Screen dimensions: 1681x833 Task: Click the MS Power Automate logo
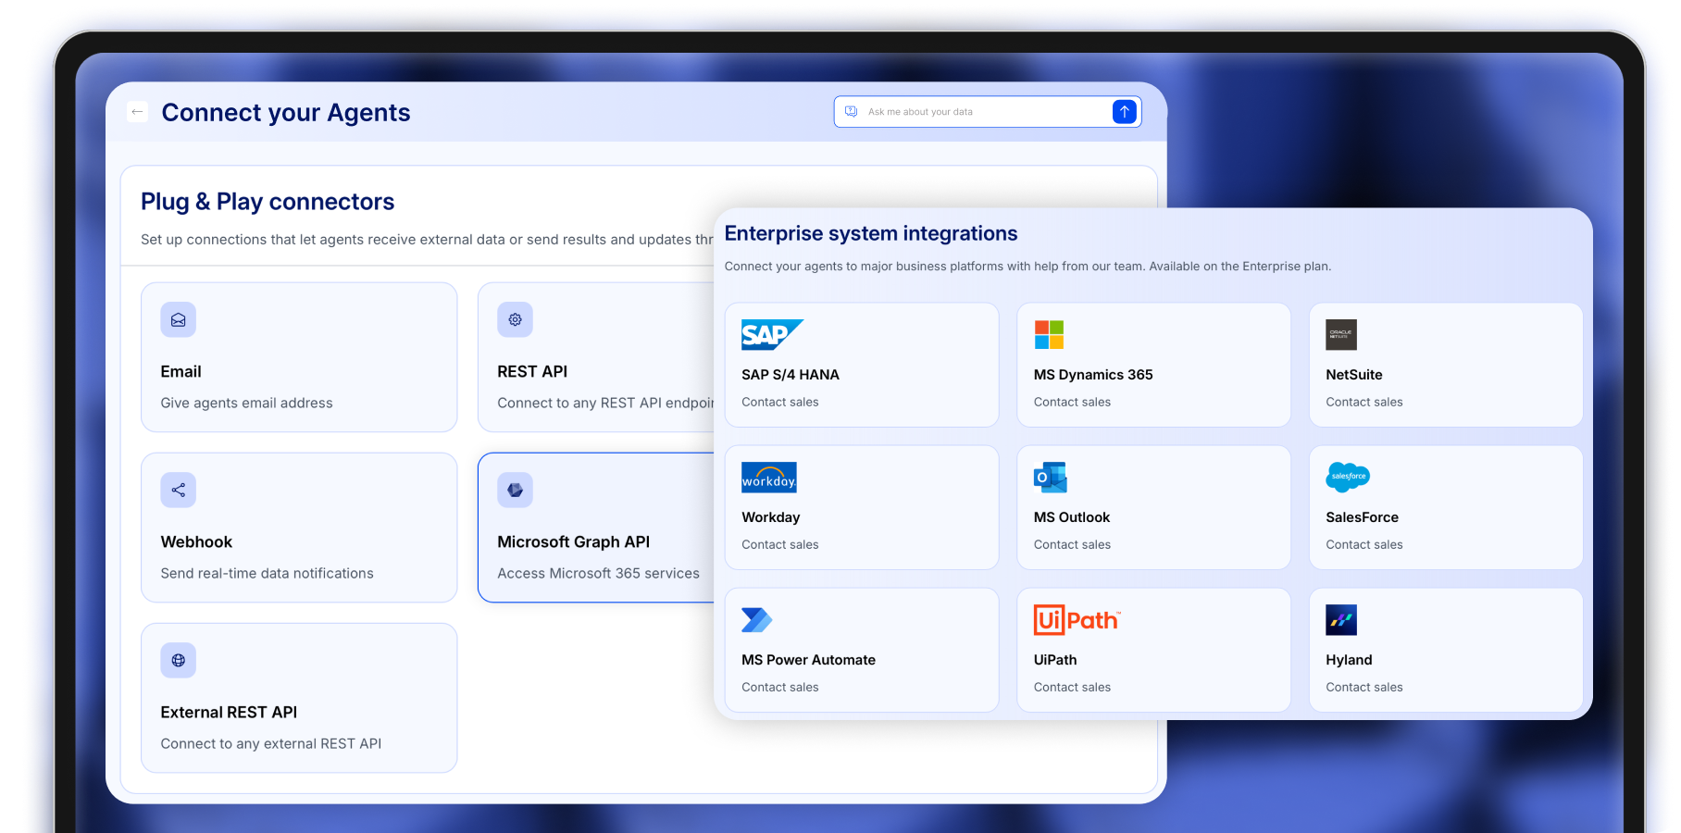pos(756,619)
